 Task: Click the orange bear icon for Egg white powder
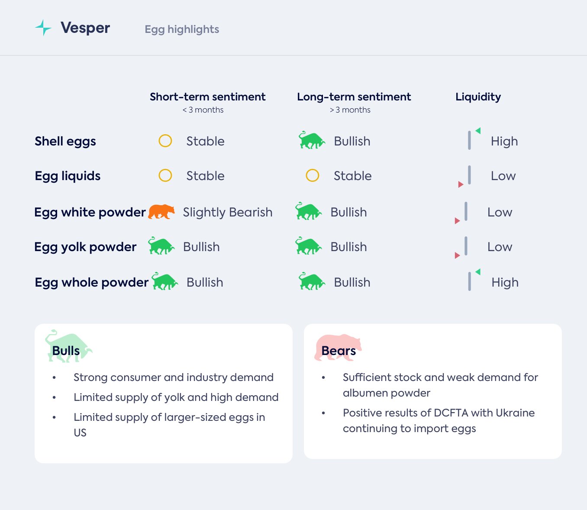161,212
